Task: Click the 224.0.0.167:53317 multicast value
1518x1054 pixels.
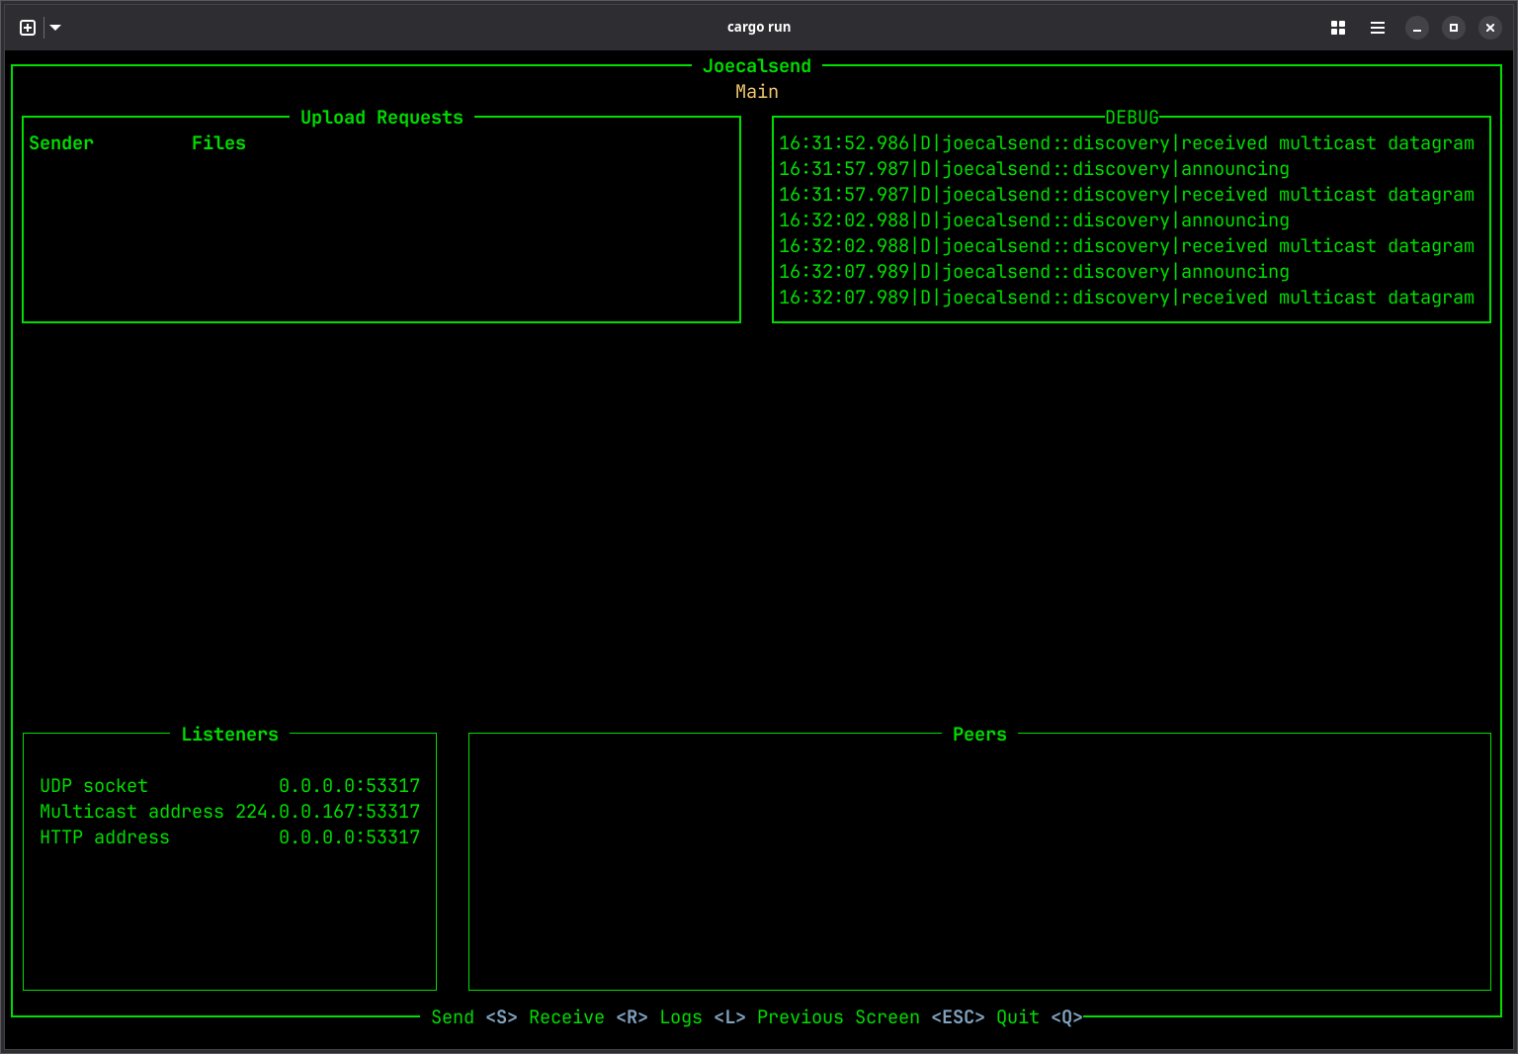Action: coord(327,812)
